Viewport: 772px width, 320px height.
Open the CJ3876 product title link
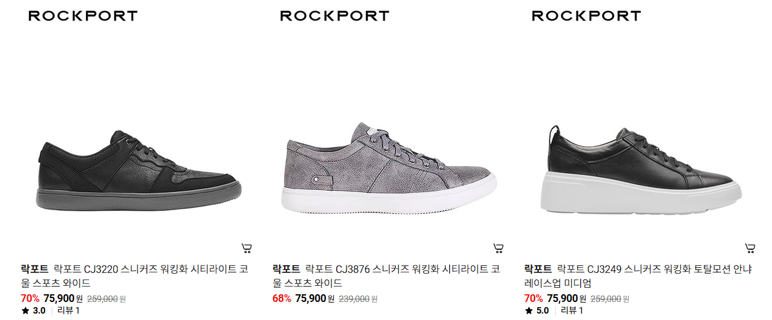pyautogui.click(x=387, y=276)
